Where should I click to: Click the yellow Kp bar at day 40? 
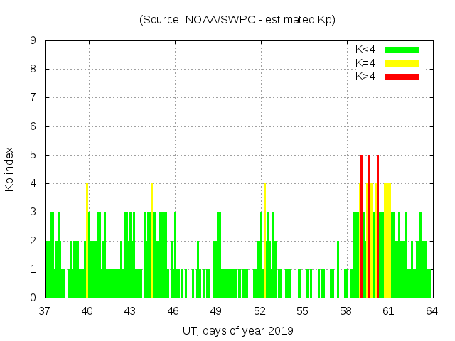coord(87,242)
